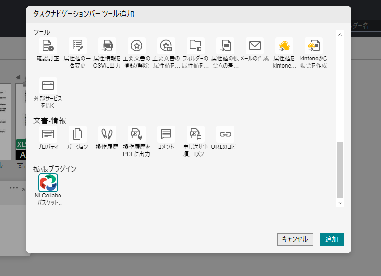
Task: Select the 属性値をkintone… cloud icon
Action: (284, 46)
